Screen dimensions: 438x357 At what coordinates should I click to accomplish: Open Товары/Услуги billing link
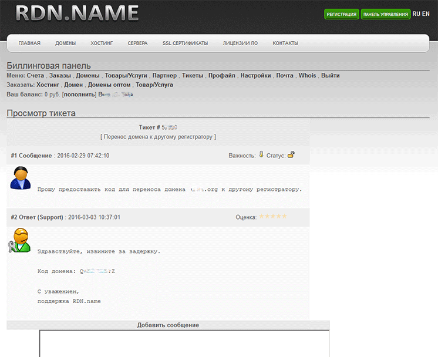click(126, 75)
